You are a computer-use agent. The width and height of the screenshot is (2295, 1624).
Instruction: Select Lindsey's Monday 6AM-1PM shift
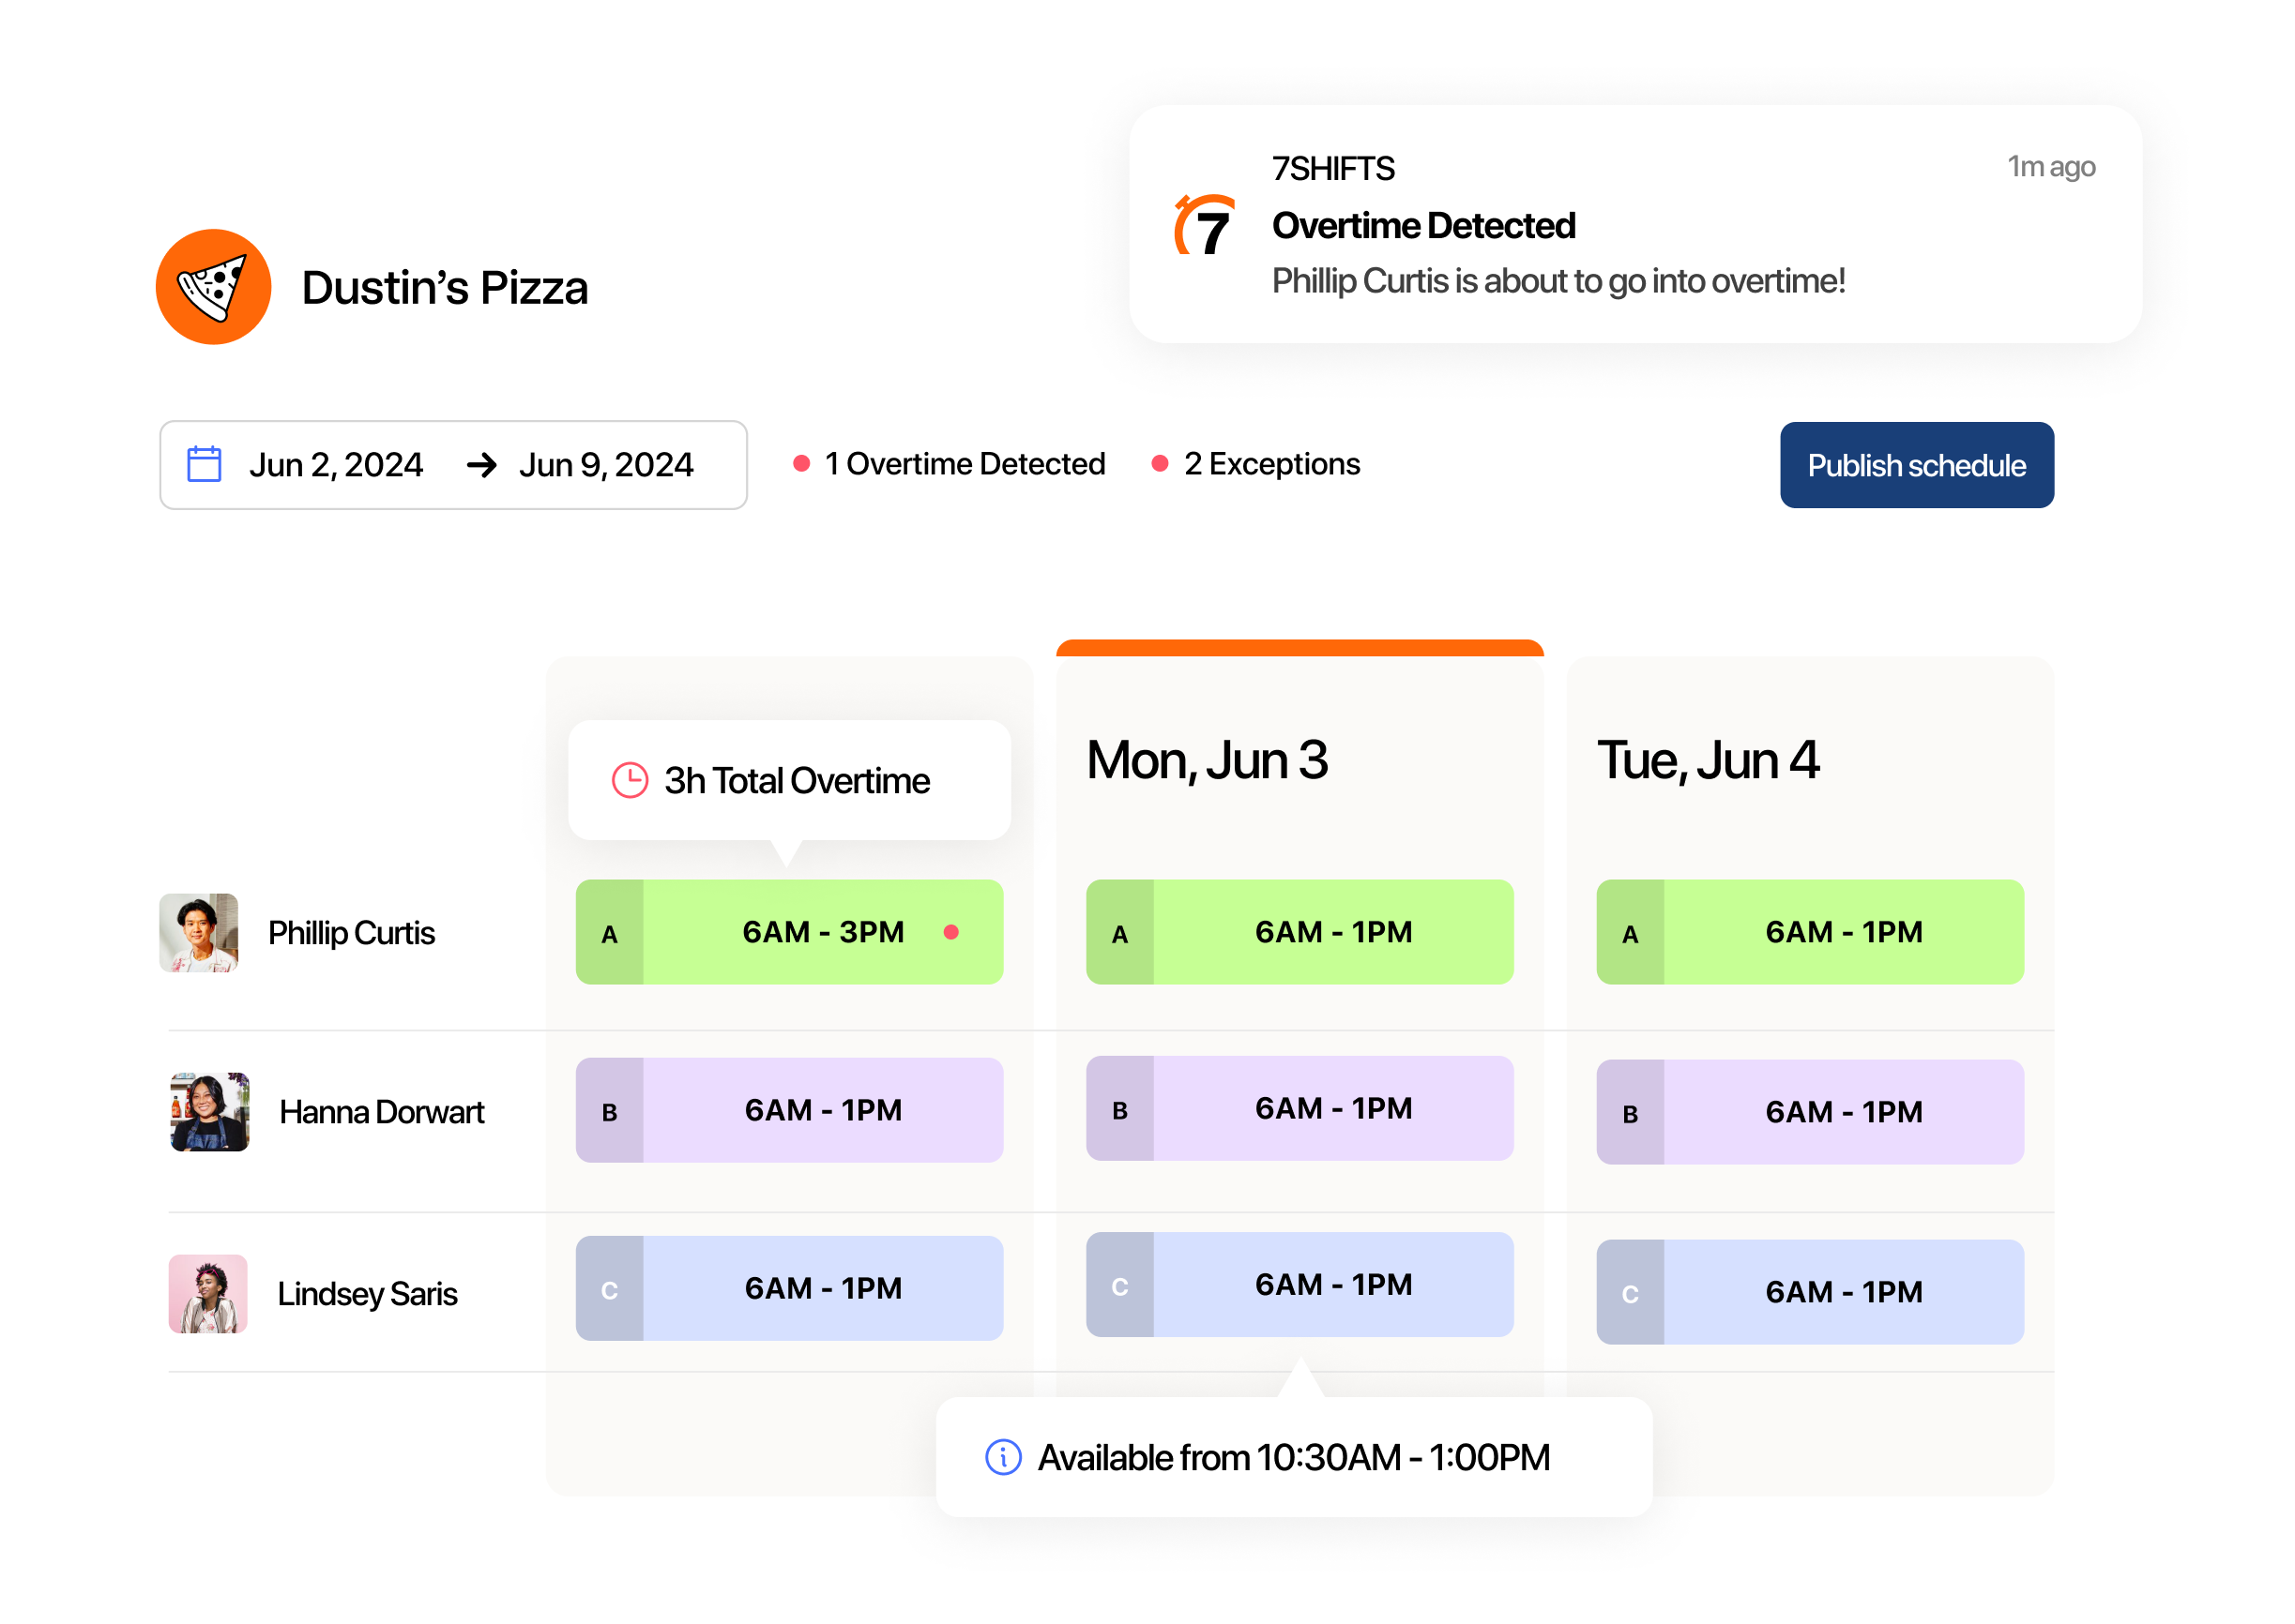(1299, 1285)
